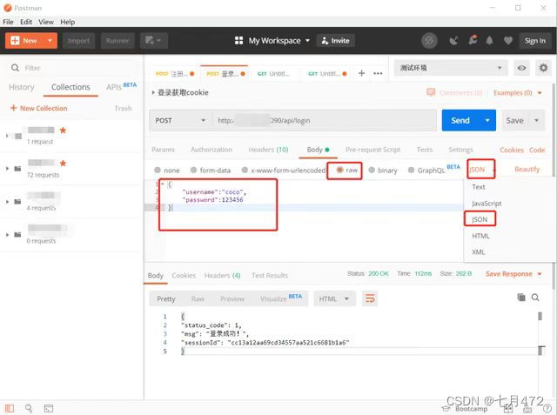Open the response format HTML dropdown
Image resolution: width=557 pixels, height=415 pixels.
[x=333, y=298]
